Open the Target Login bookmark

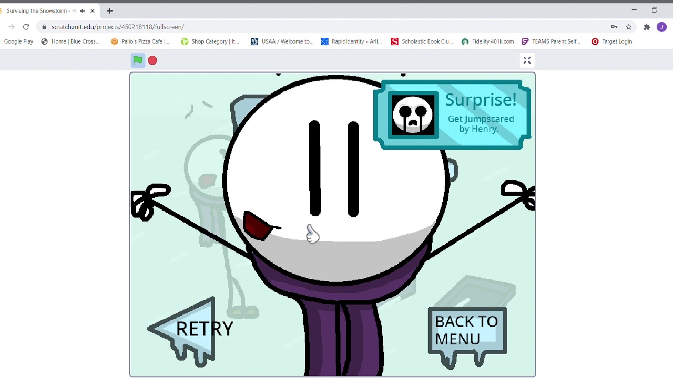611,41
